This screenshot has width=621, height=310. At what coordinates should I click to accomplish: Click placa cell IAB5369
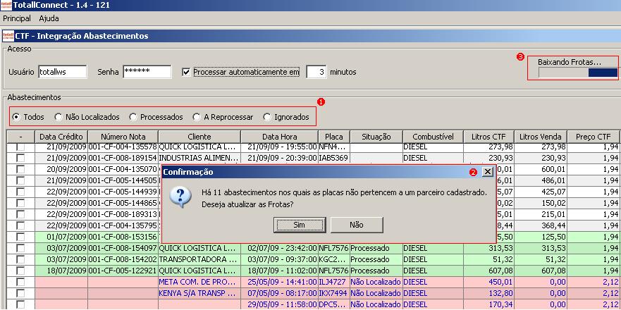pyautogui.click(x=334, y=158)
